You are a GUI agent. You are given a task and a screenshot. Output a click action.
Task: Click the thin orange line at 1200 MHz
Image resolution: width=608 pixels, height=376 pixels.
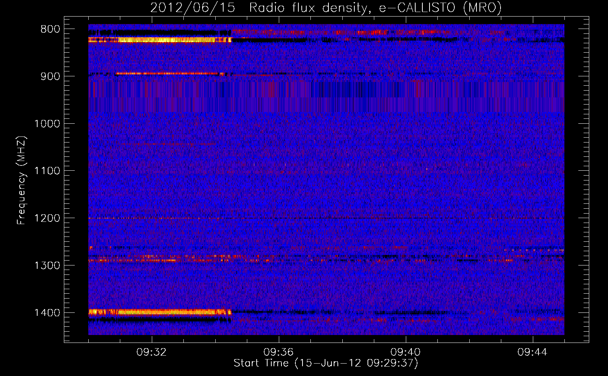[x=326, y=218]
